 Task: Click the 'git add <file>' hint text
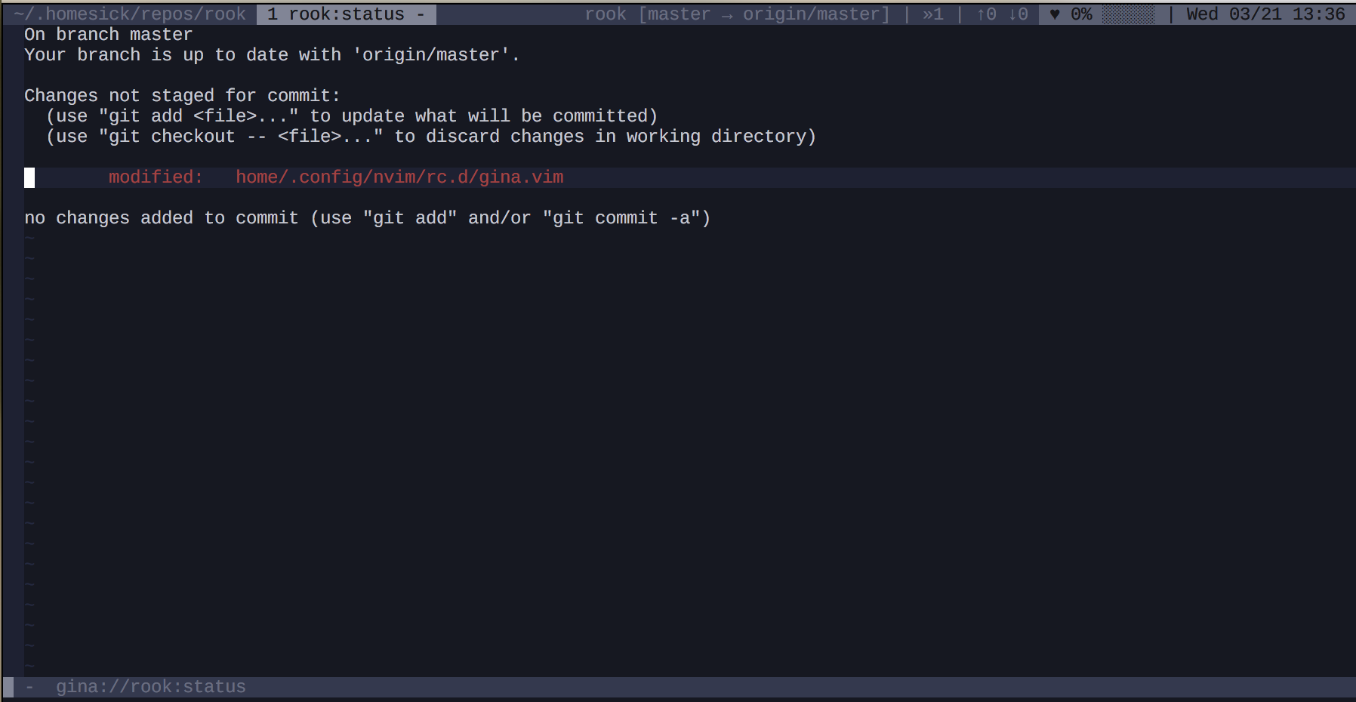pyautogui.click(x=351, y=115)
